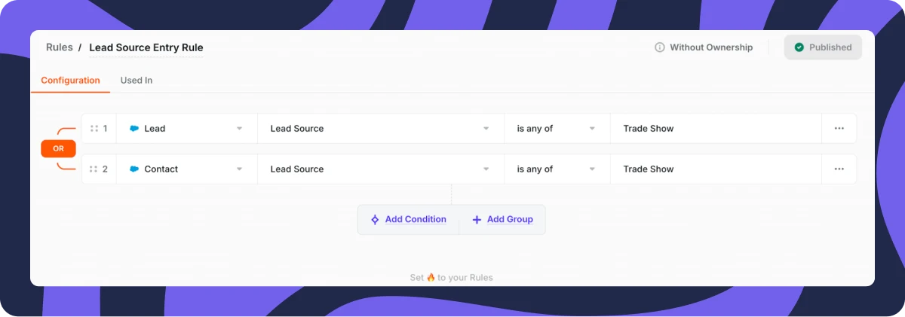Click the Add Condition link
905x317 pixels.
click(x=416, y=220)
